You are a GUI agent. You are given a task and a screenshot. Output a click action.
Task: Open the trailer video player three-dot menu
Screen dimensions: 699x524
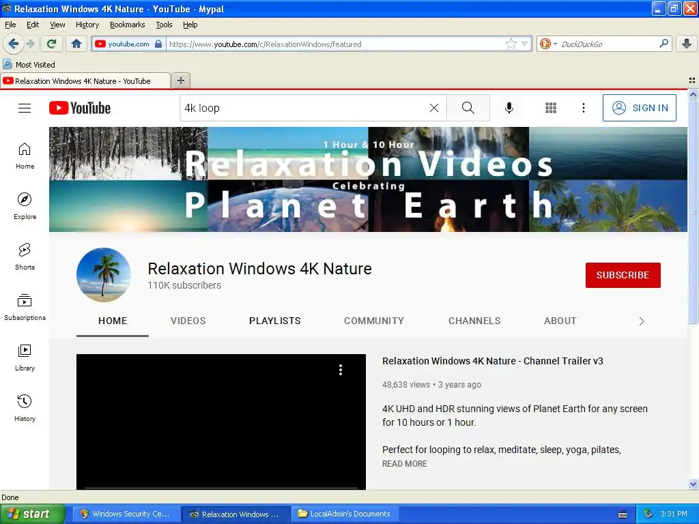coord(341,369)
